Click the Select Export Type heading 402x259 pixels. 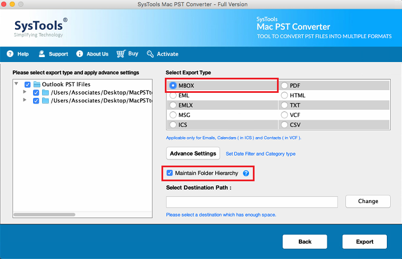pos(188,73)
